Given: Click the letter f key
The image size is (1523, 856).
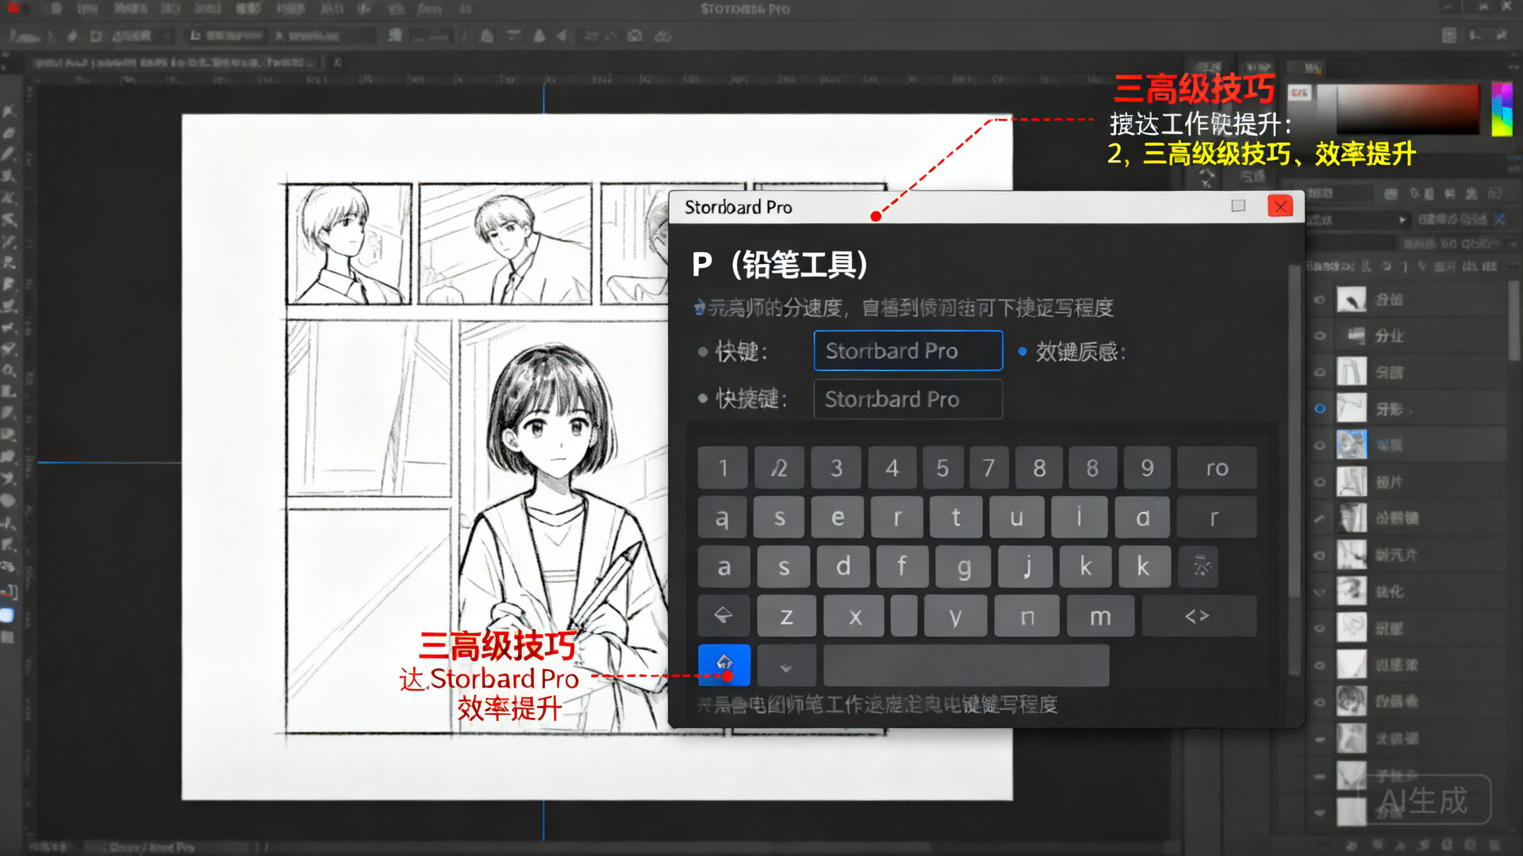Looking at the screenshot, I should tap(902, 567).
